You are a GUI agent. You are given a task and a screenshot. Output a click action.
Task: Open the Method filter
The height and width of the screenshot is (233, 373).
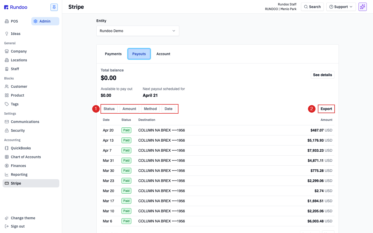tap(150, 109)
